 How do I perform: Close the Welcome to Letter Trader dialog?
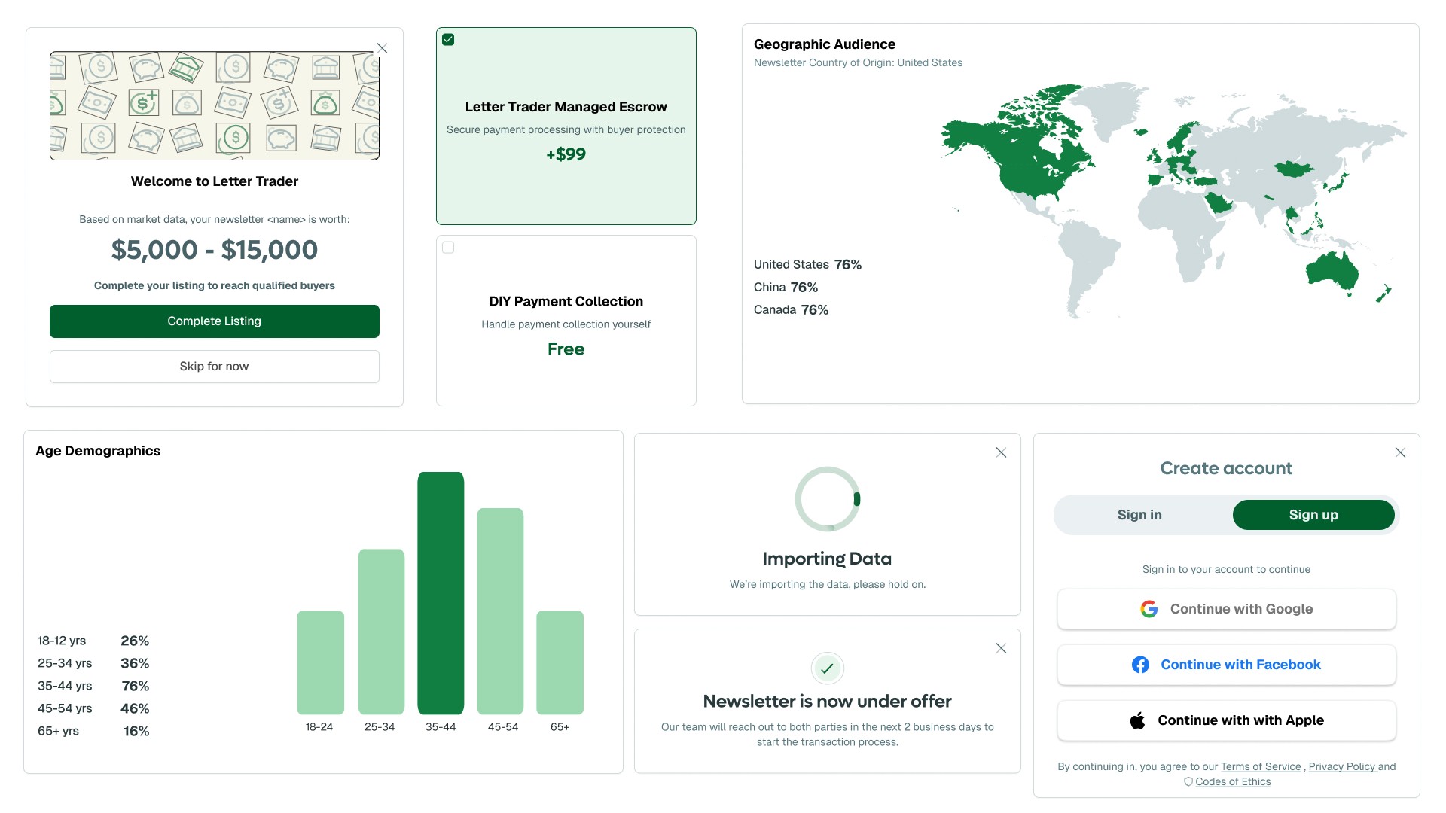(x=382, y=48)
